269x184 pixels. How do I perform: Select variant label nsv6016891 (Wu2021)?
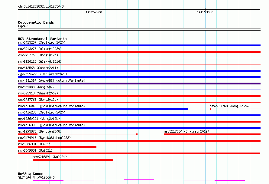point(50,157)
